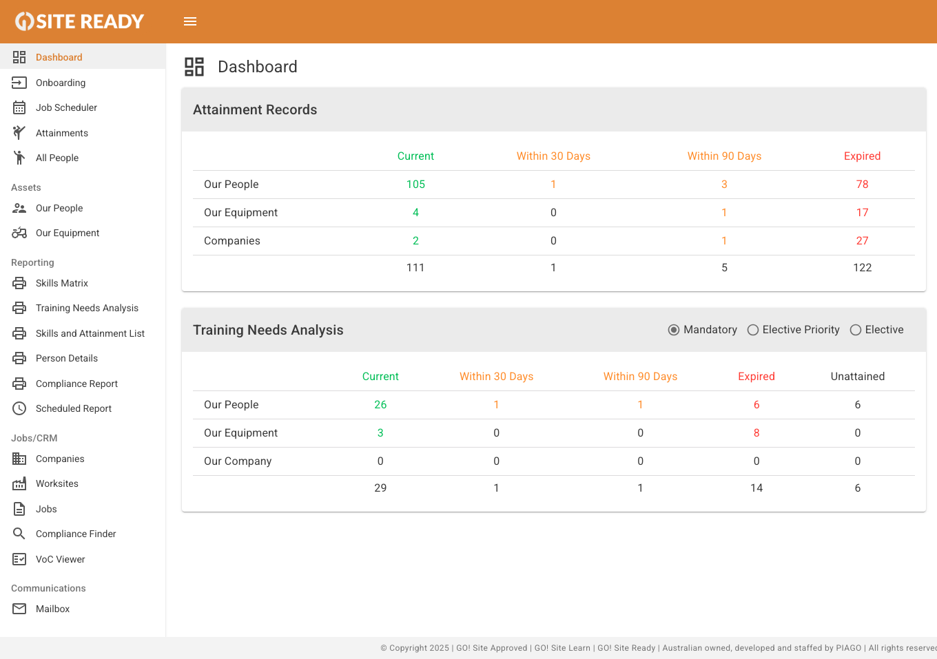
Task: Click the Our Company row label
Action: tap(238, 461)
